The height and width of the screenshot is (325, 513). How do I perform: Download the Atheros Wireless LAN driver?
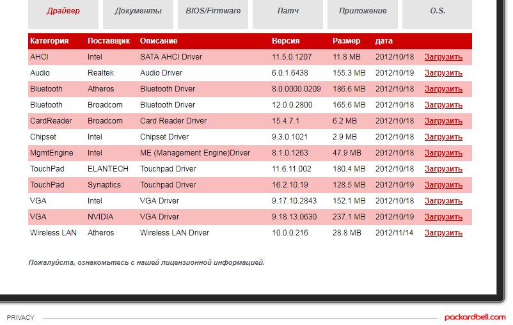point(443,233)
